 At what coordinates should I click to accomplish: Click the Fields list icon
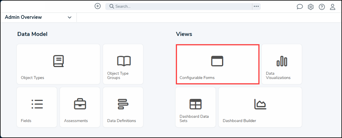[x=37, y=104]
